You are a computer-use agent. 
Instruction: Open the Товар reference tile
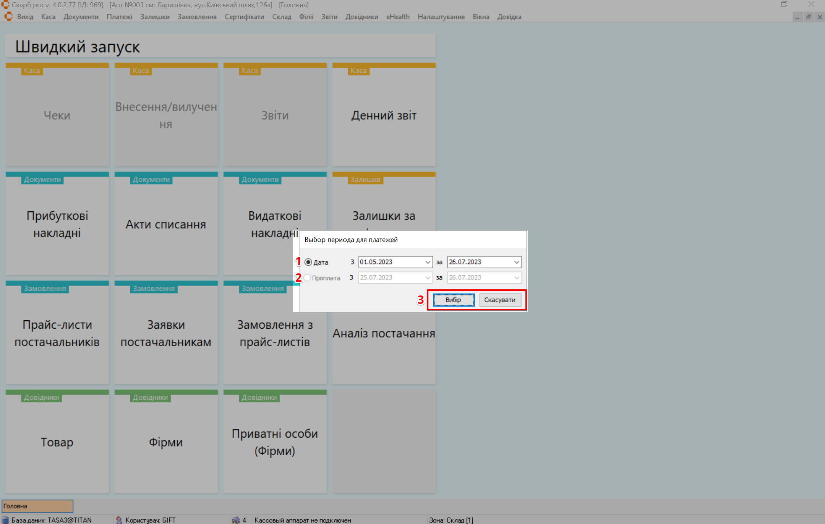pos(57,442)
